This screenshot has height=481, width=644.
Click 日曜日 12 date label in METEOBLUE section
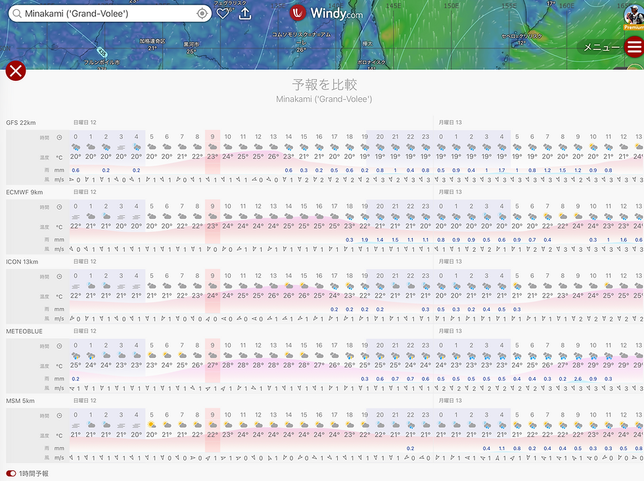tap(85, 331)
